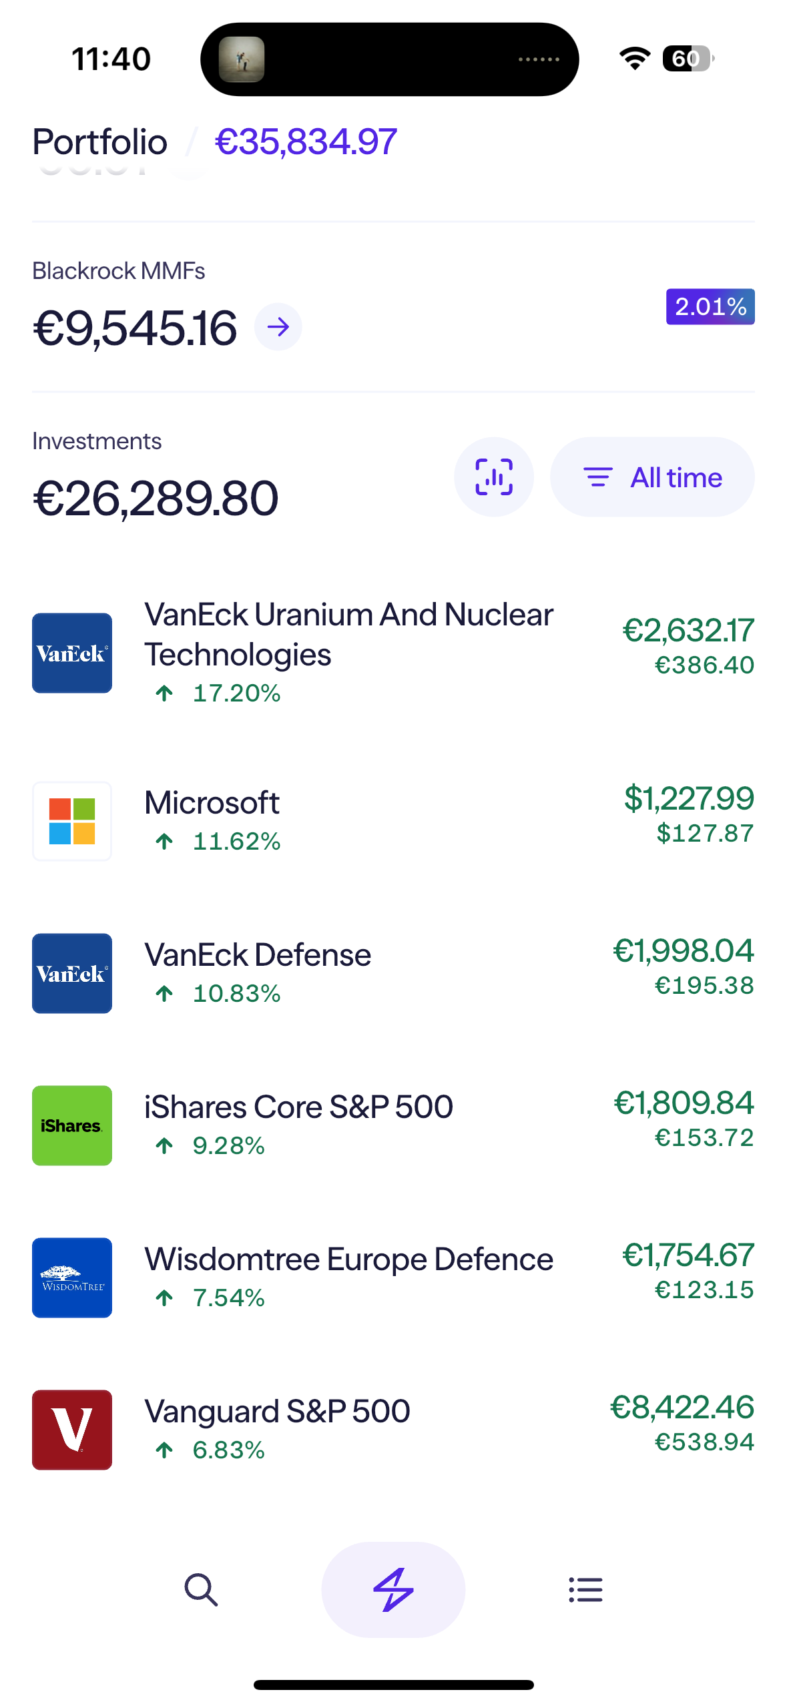Open the lightning bolt home tab
The width and height of the screenshot is (787, 1706).
pos(393,1589)
